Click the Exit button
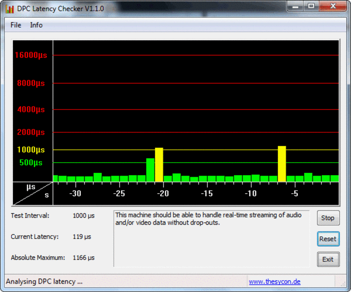351x292 pixels. pyautogui.click(x=328, y=259)
